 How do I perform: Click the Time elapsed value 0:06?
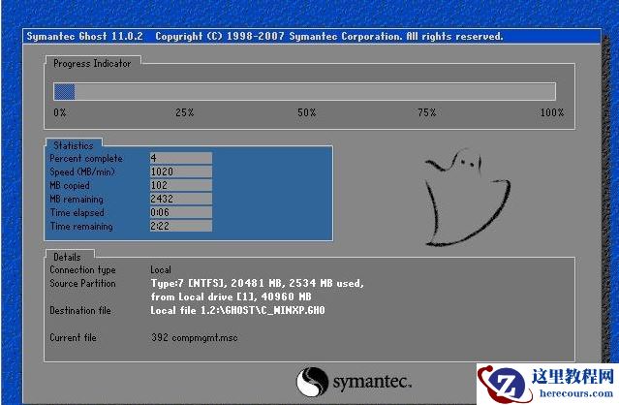coord(181,212)
